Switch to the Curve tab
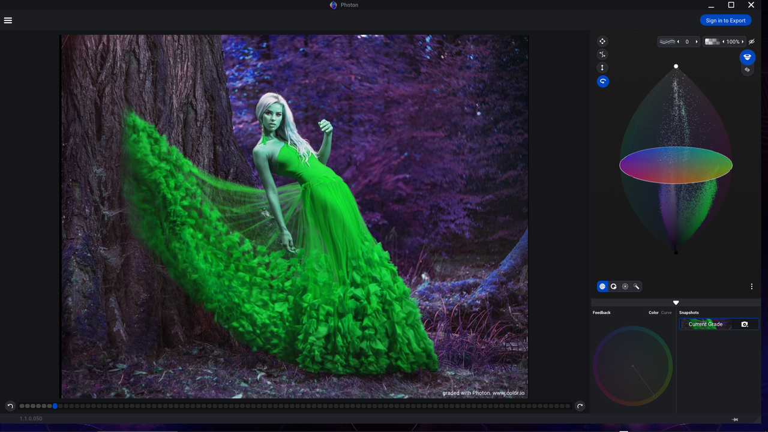The image size is (768, 432). pos(667,313)
